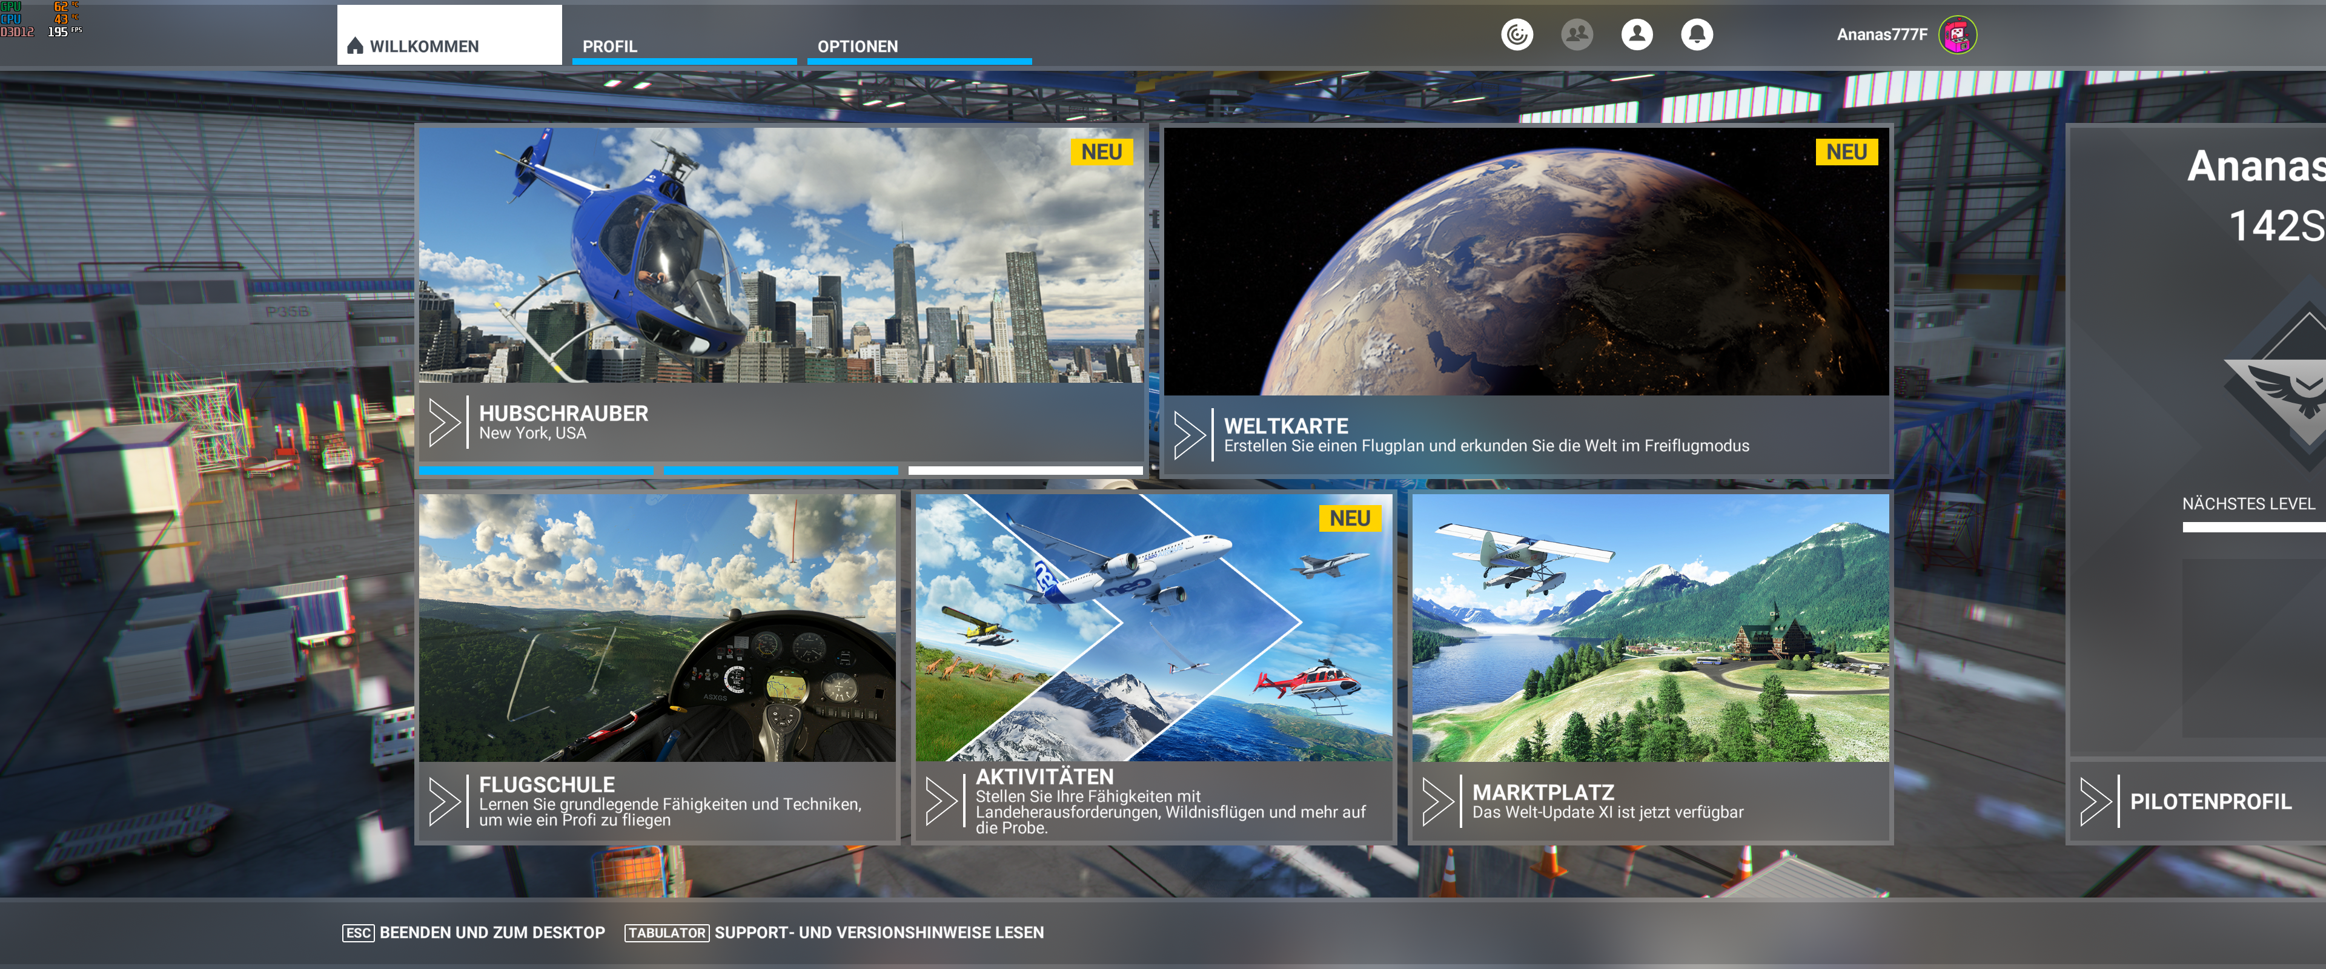Click the home icon on Willkommen tab
Image resolution: width=2326 pixels, height=969 pixels.
(x=355, y=46)
